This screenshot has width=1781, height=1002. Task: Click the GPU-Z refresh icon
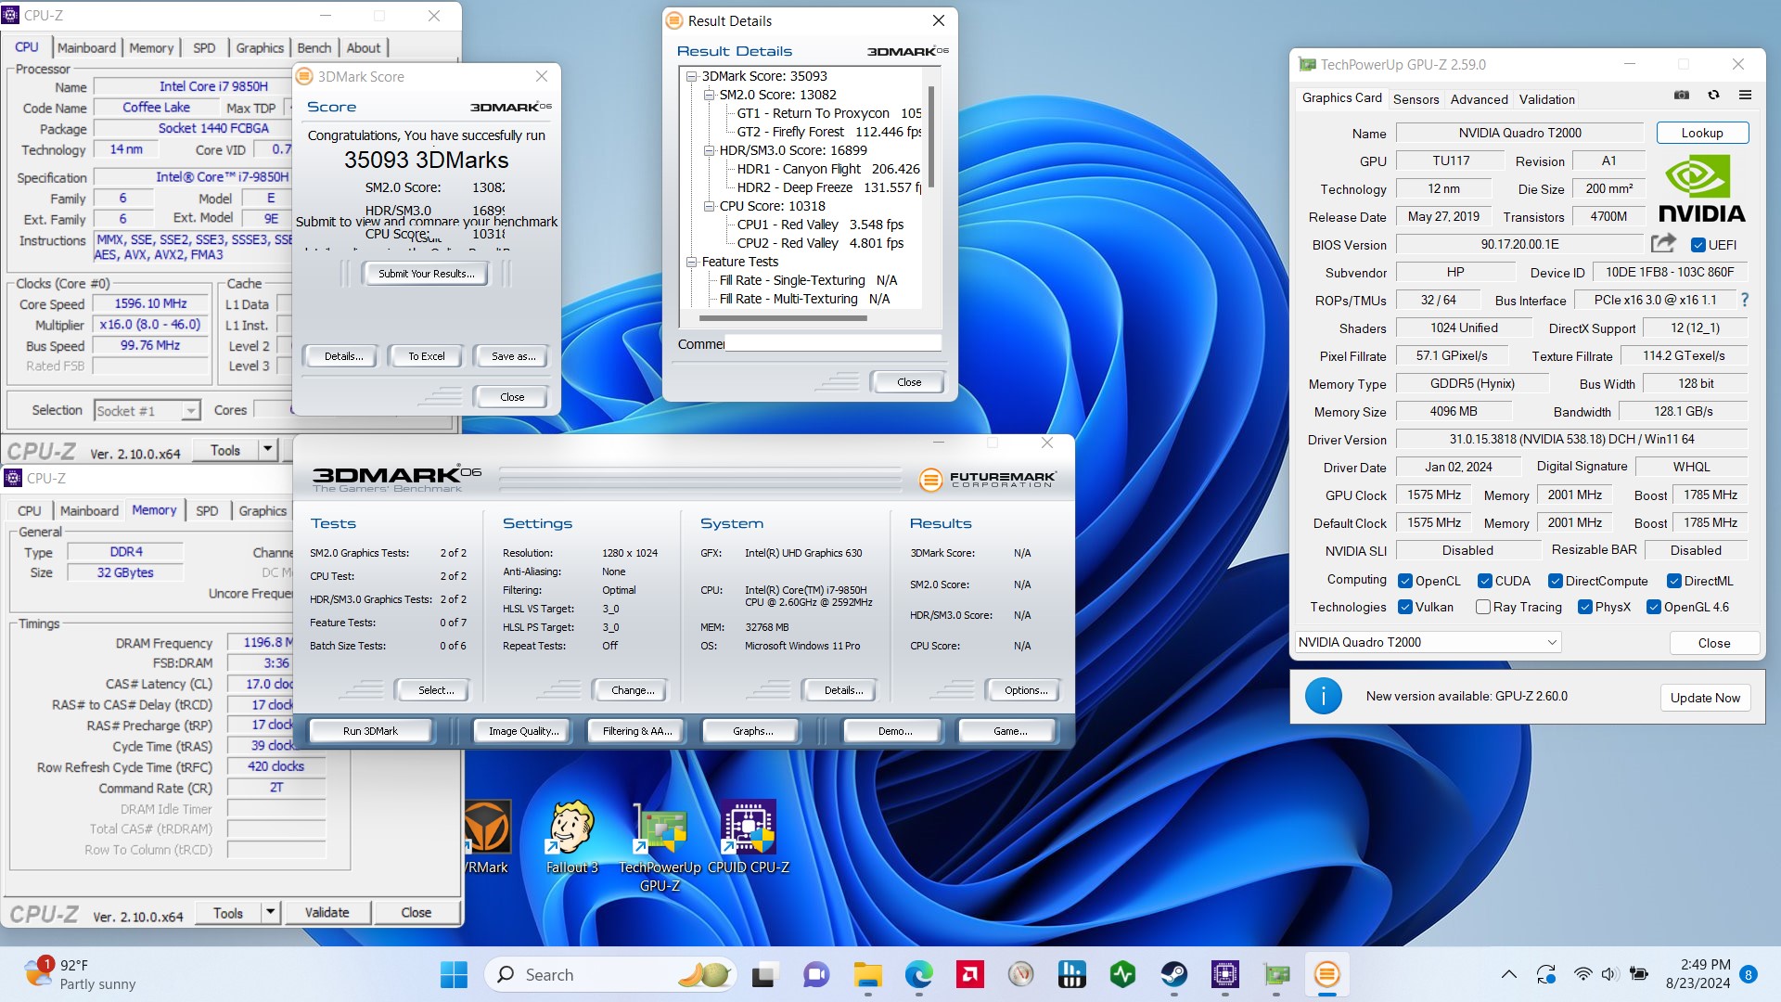[1713, 95]
